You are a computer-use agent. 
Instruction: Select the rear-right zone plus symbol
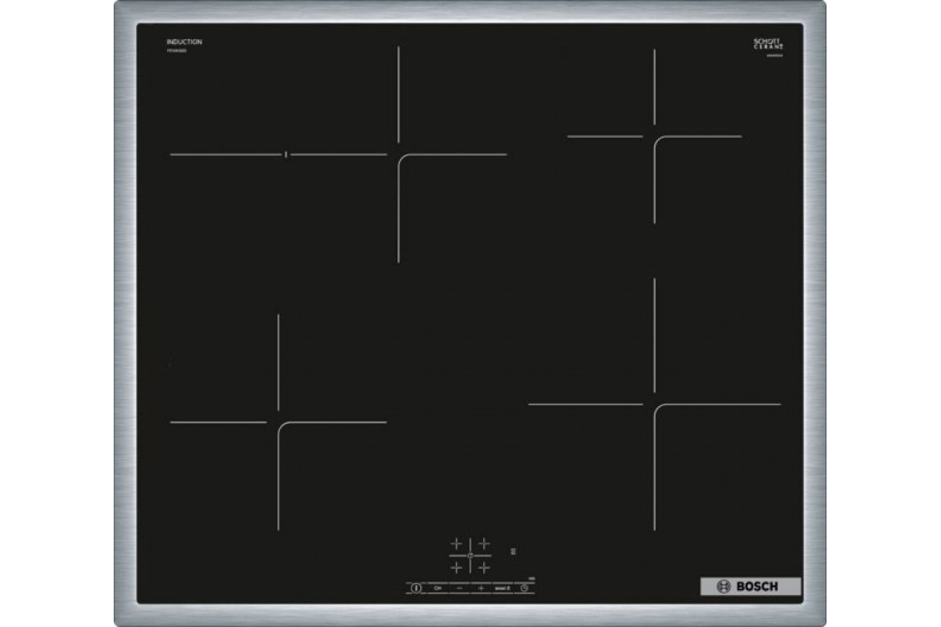484,543
